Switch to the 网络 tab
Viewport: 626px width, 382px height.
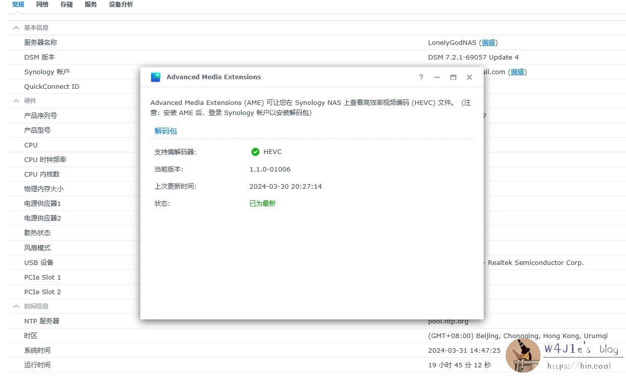(x=42, y=5)
